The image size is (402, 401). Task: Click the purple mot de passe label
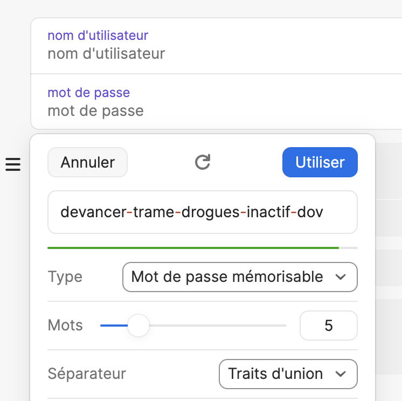pos(89,93)
